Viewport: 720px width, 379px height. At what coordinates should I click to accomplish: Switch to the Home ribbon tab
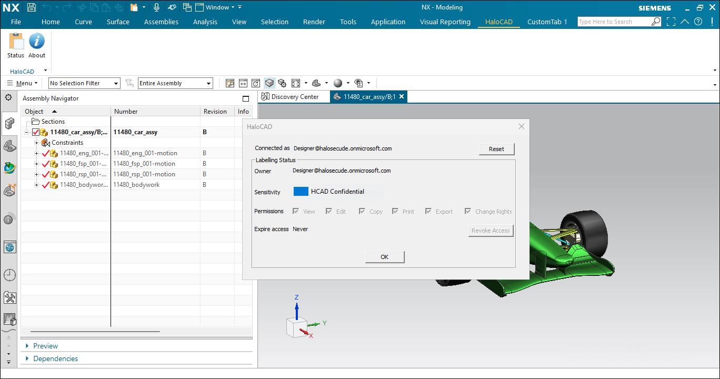tap(51, 22)
